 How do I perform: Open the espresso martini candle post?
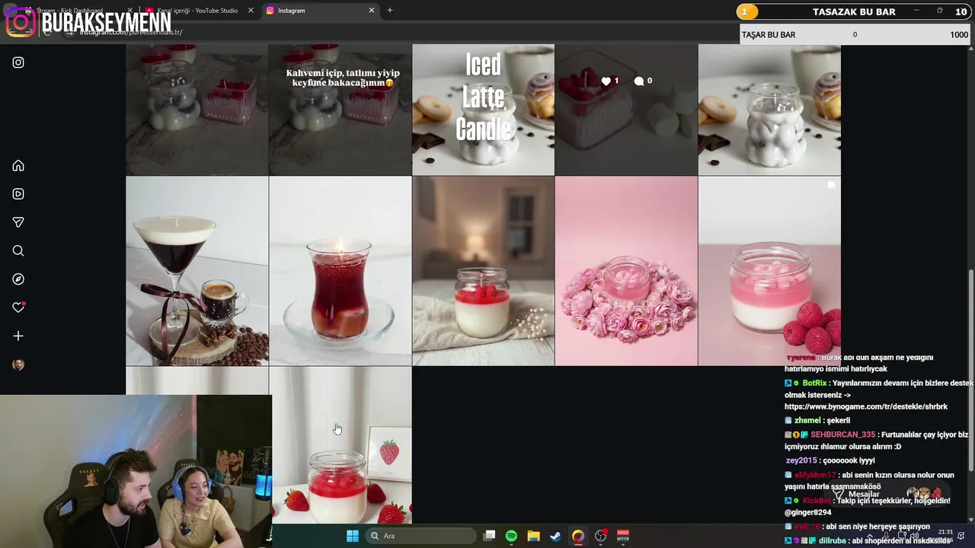click(x=197, y=271)
